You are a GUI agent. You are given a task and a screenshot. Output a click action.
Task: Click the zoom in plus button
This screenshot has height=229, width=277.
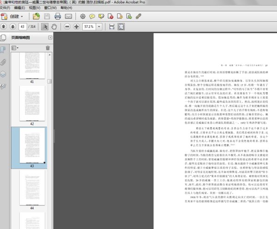[x=76, y=27]
